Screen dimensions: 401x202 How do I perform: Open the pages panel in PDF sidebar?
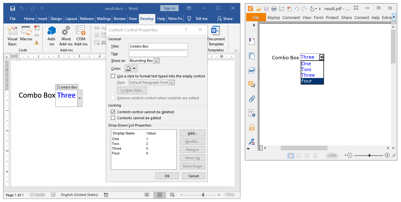pos(252,56)
